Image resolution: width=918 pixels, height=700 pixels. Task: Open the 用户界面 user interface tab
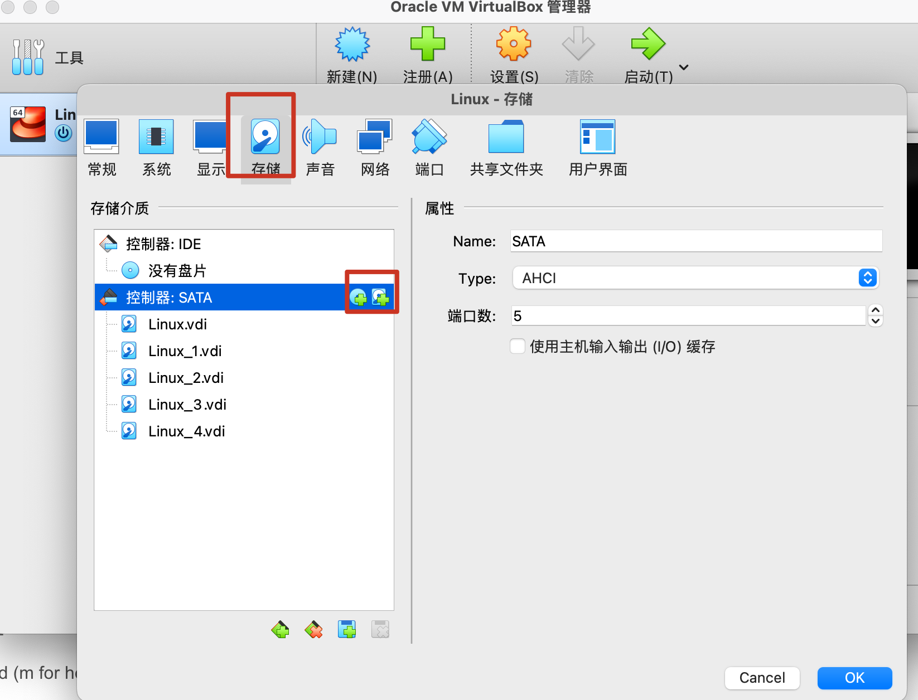[x=598, y=148]
